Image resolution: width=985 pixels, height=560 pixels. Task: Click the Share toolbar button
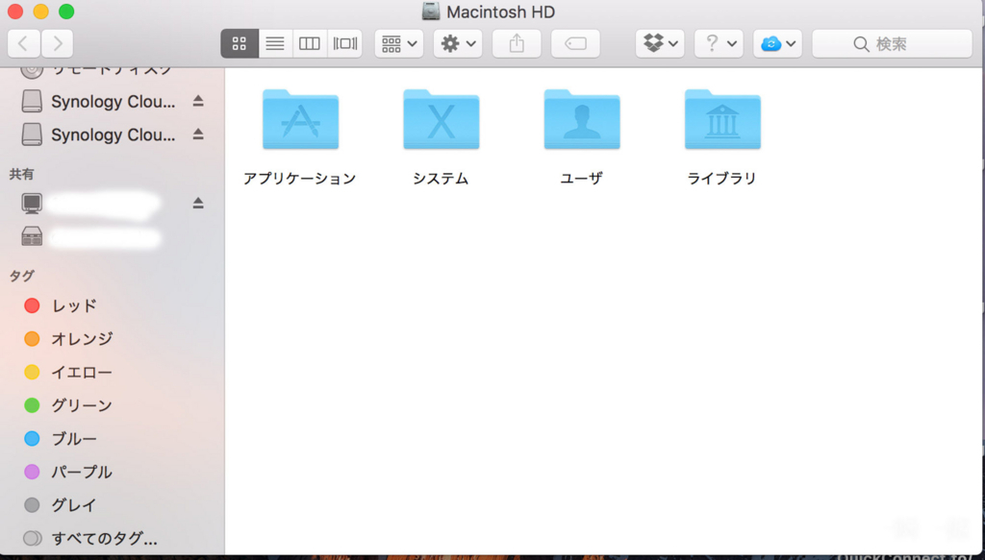(x=517, y=43)
